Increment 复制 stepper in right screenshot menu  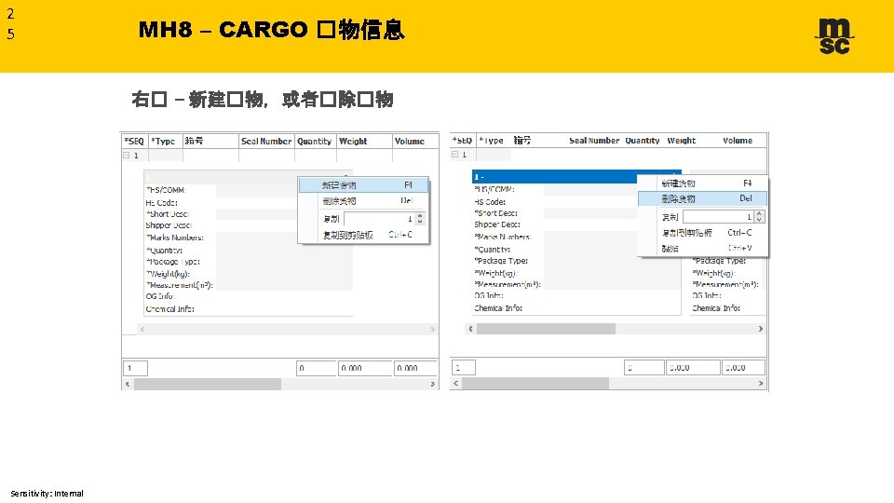[x=759, y=214]
